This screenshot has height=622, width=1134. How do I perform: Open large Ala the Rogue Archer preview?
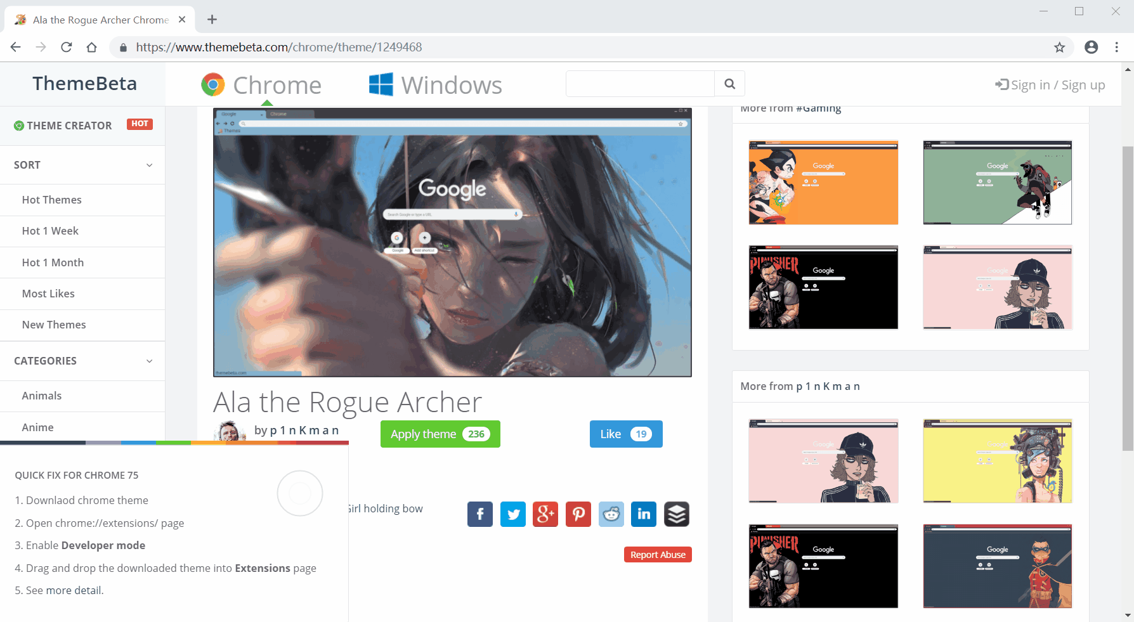coord(452,242)
